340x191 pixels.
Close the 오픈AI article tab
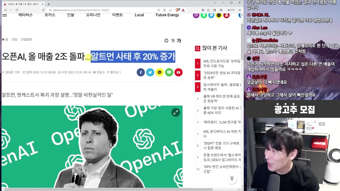42,4
